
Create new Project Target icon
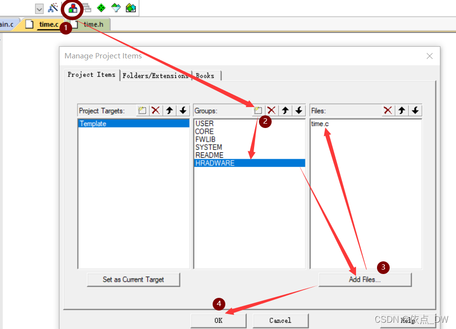point(142,110)
